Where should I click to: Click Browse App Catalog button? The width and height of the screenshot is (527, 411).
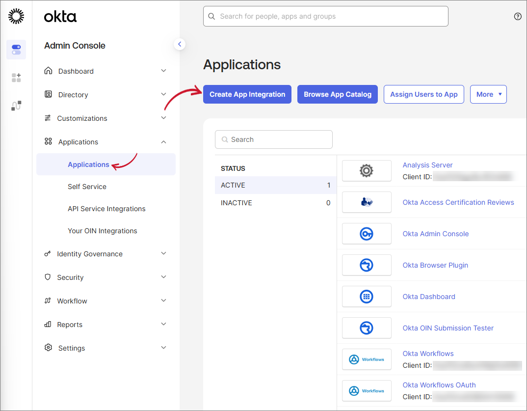(338, 94)
